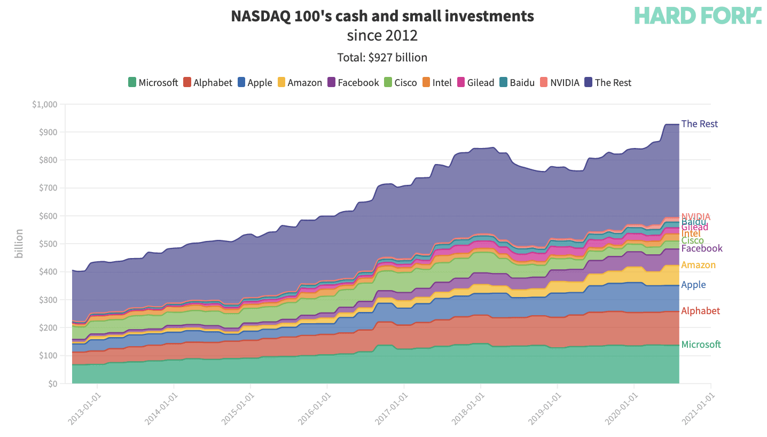Click the 2020-01-01 x-axis label
This screenshot has width=767, height=437.
click(620, 409)
